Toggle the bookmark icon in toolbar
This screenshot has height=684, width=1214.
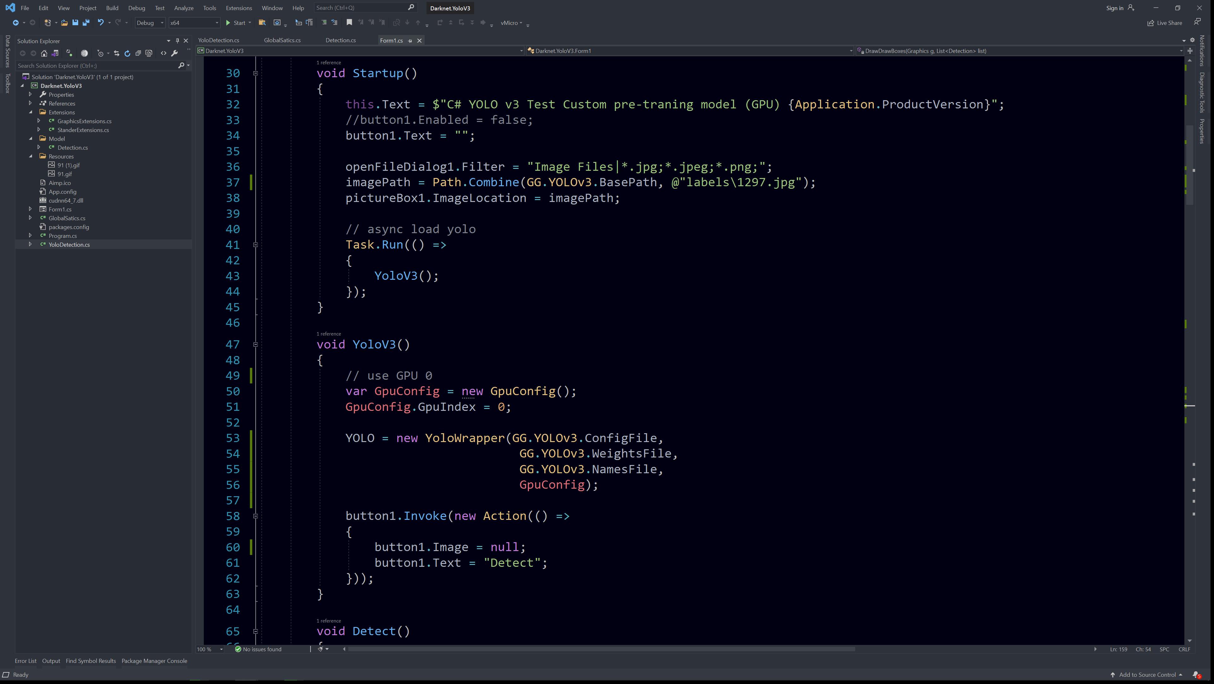click(x=349, y=23)
